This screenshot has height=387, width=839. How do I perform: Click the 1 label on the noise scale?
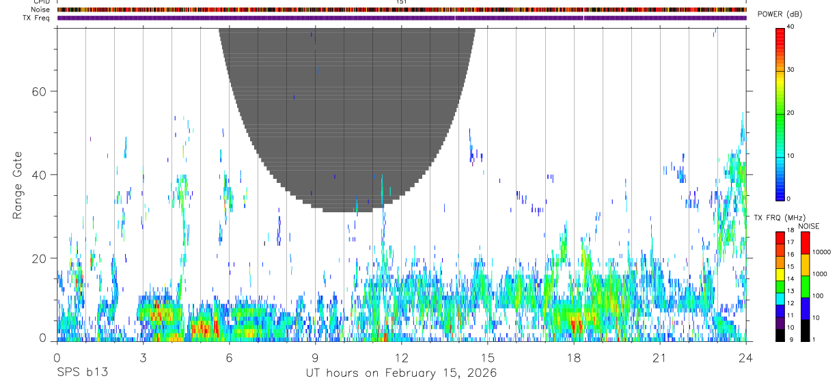814,339
